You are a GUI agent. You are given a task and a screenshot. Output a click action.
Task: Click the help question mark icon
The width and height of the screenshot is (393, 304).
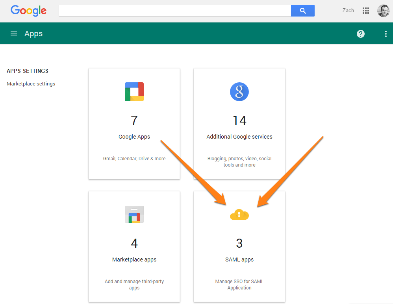pos(361,33)
